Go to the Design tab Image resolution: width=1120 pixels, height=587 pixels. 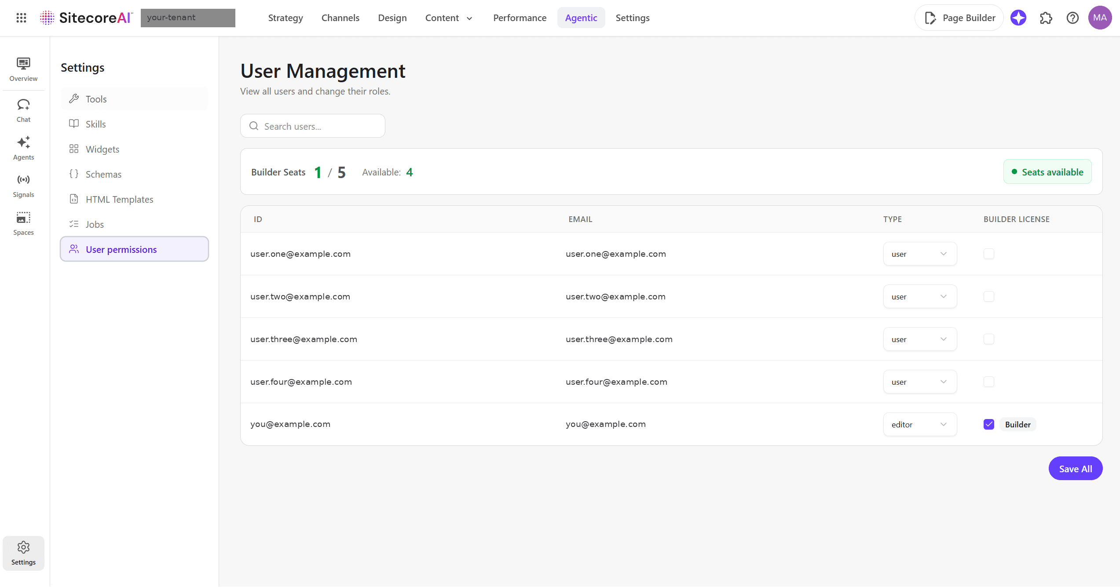pos(392,18)
